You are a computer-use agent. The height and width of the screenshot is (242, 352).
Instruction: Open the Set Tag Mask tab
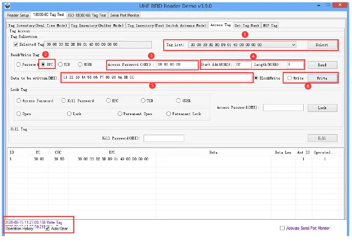tap(247, 26)
